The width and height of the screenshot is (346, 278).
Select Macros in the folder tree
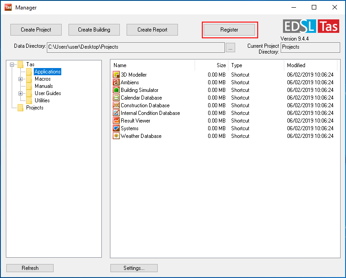point(43,79)
